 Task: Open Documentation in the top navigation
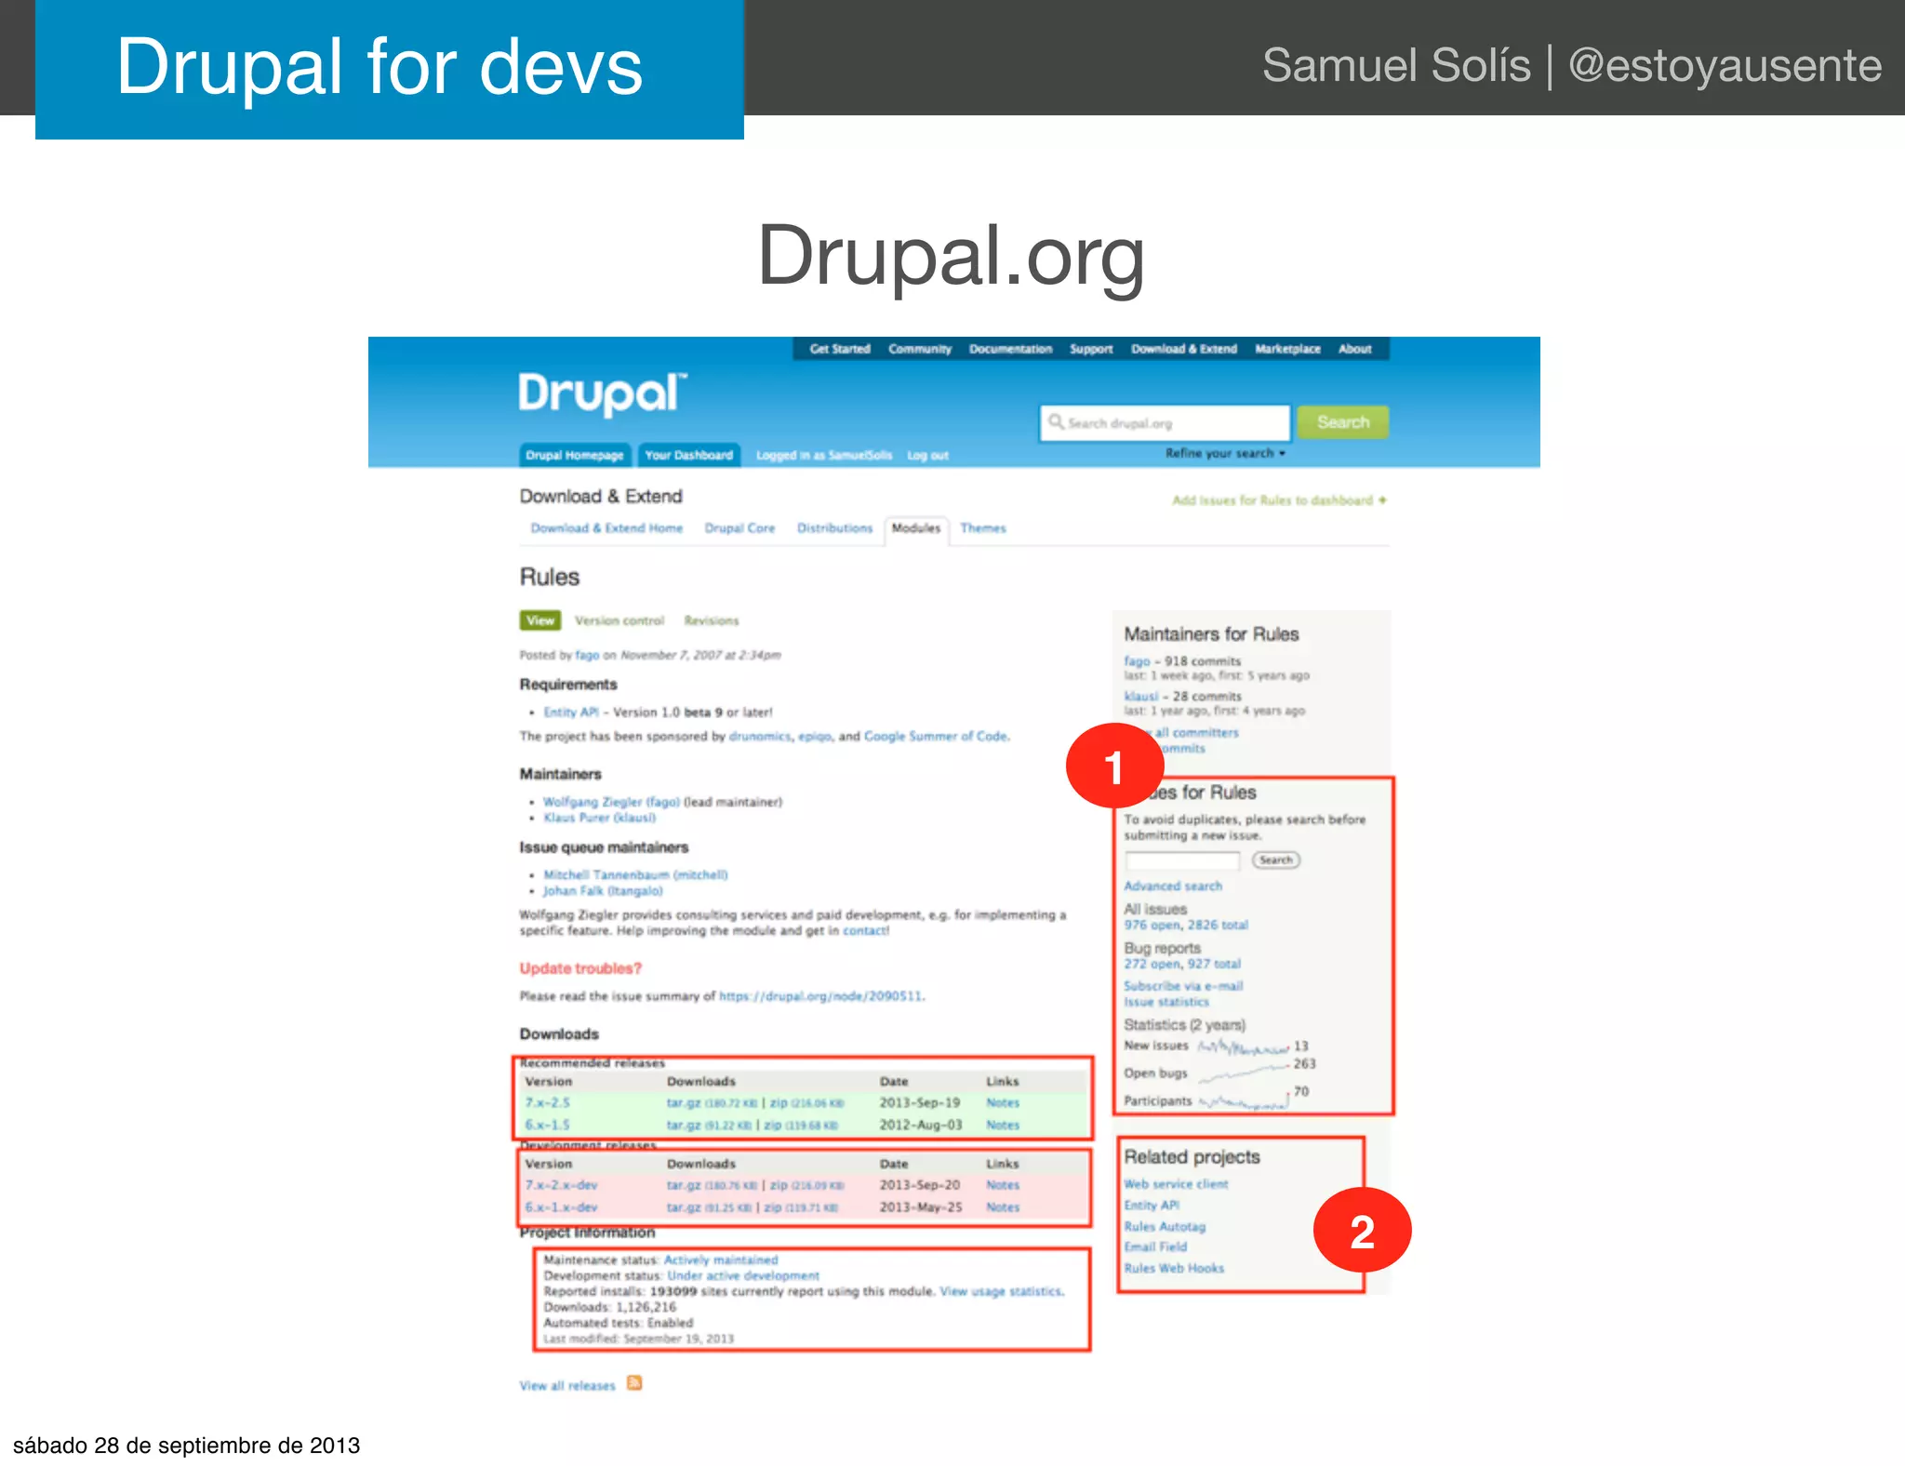[x=1010, y=349]
